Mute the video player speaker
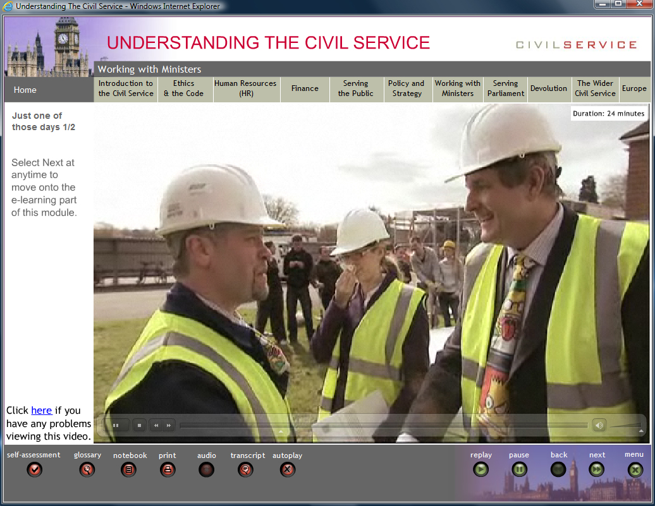The width and height of the screenshot is (655, 506). pos(599,425)
